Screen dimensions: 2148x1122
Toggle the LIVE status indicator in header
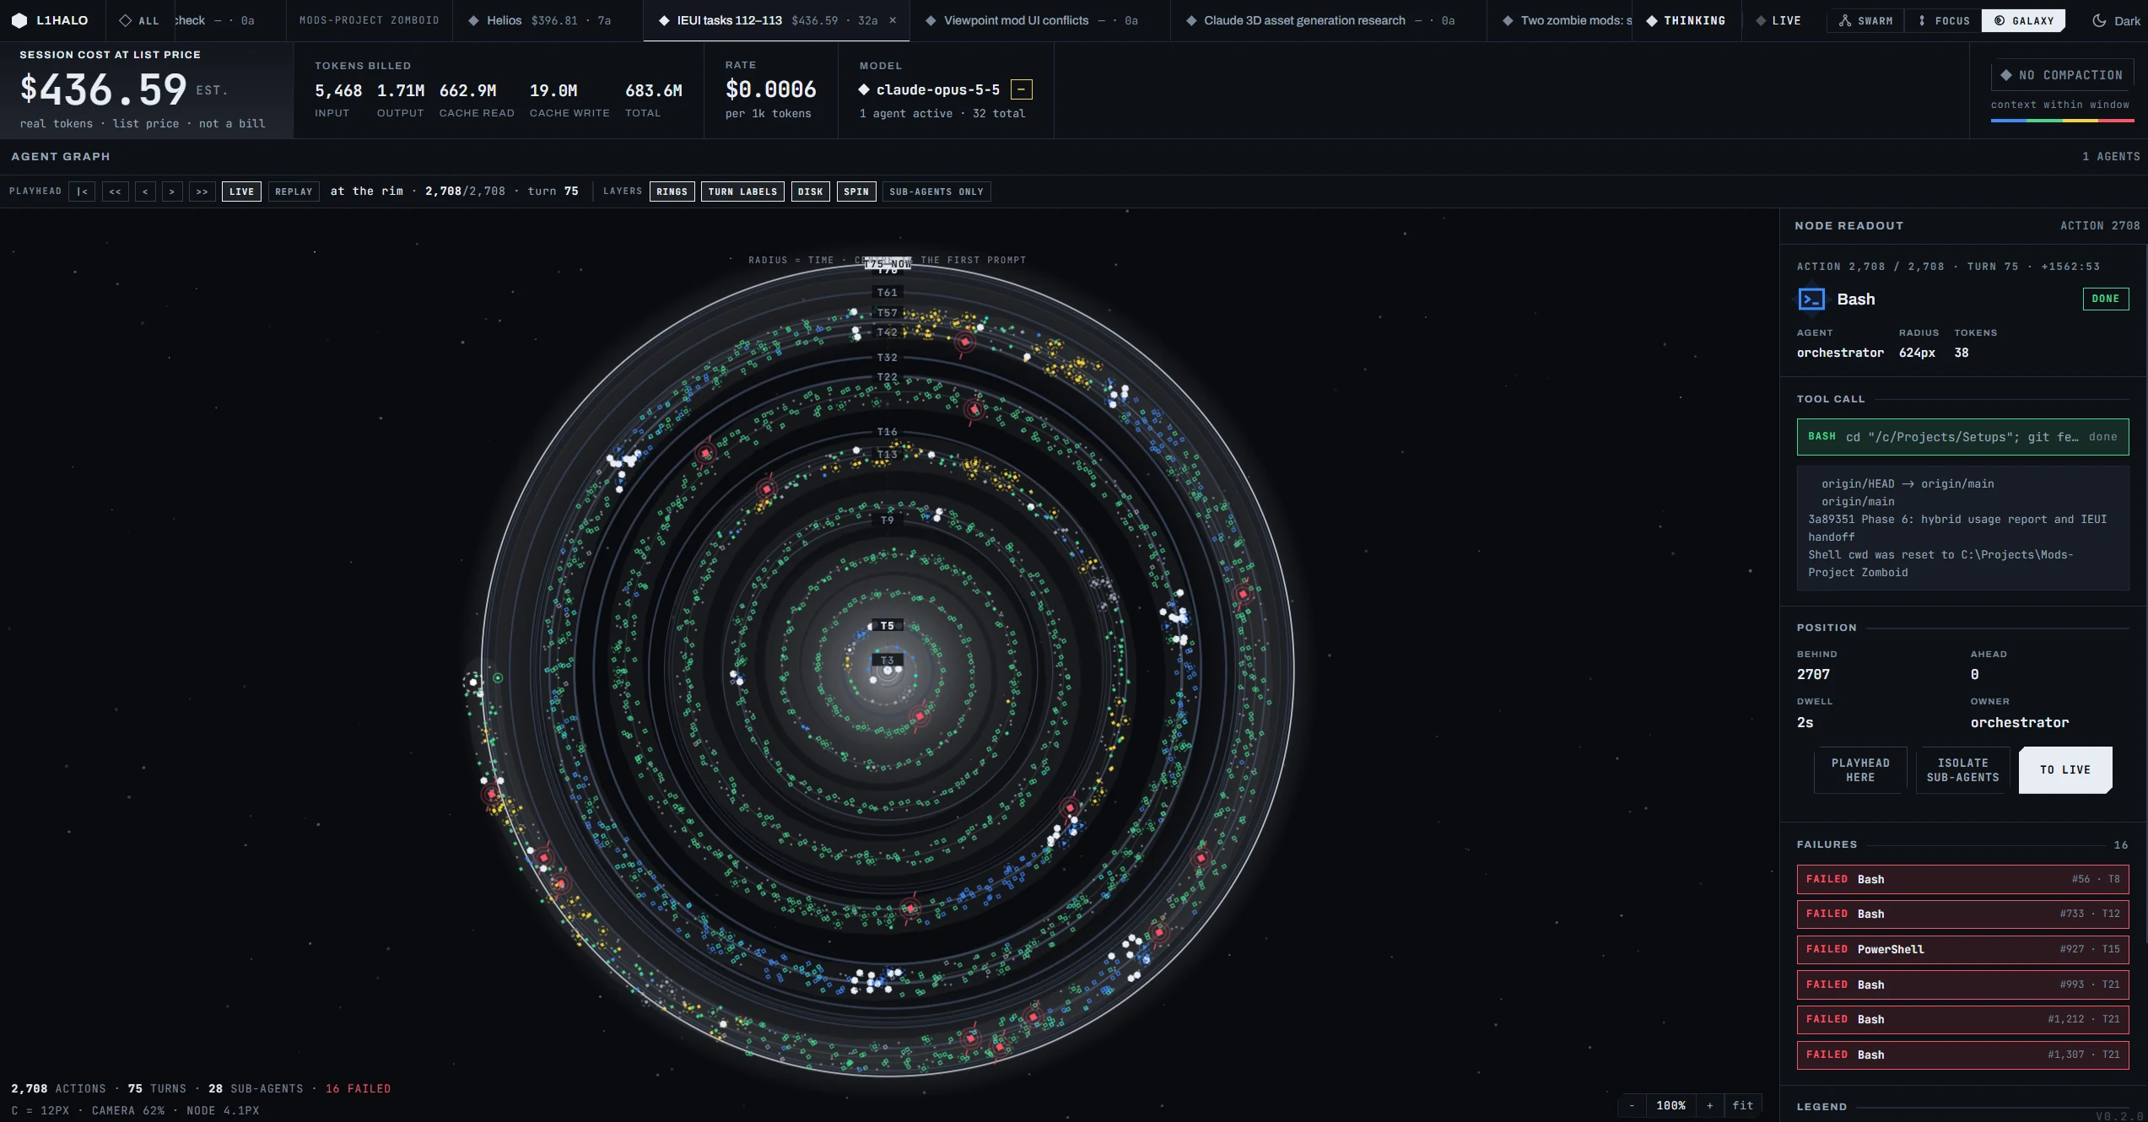tap(1778, 20)
